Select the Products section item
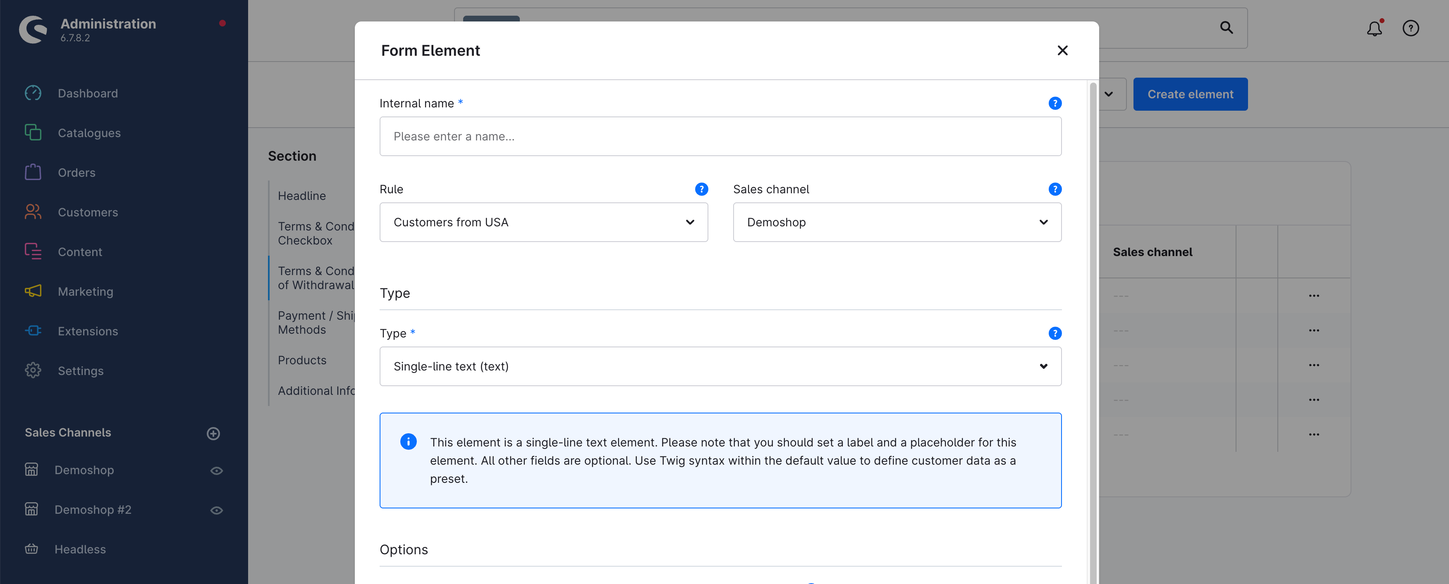Screen dimensions: 1449x584 click(302, 360)
